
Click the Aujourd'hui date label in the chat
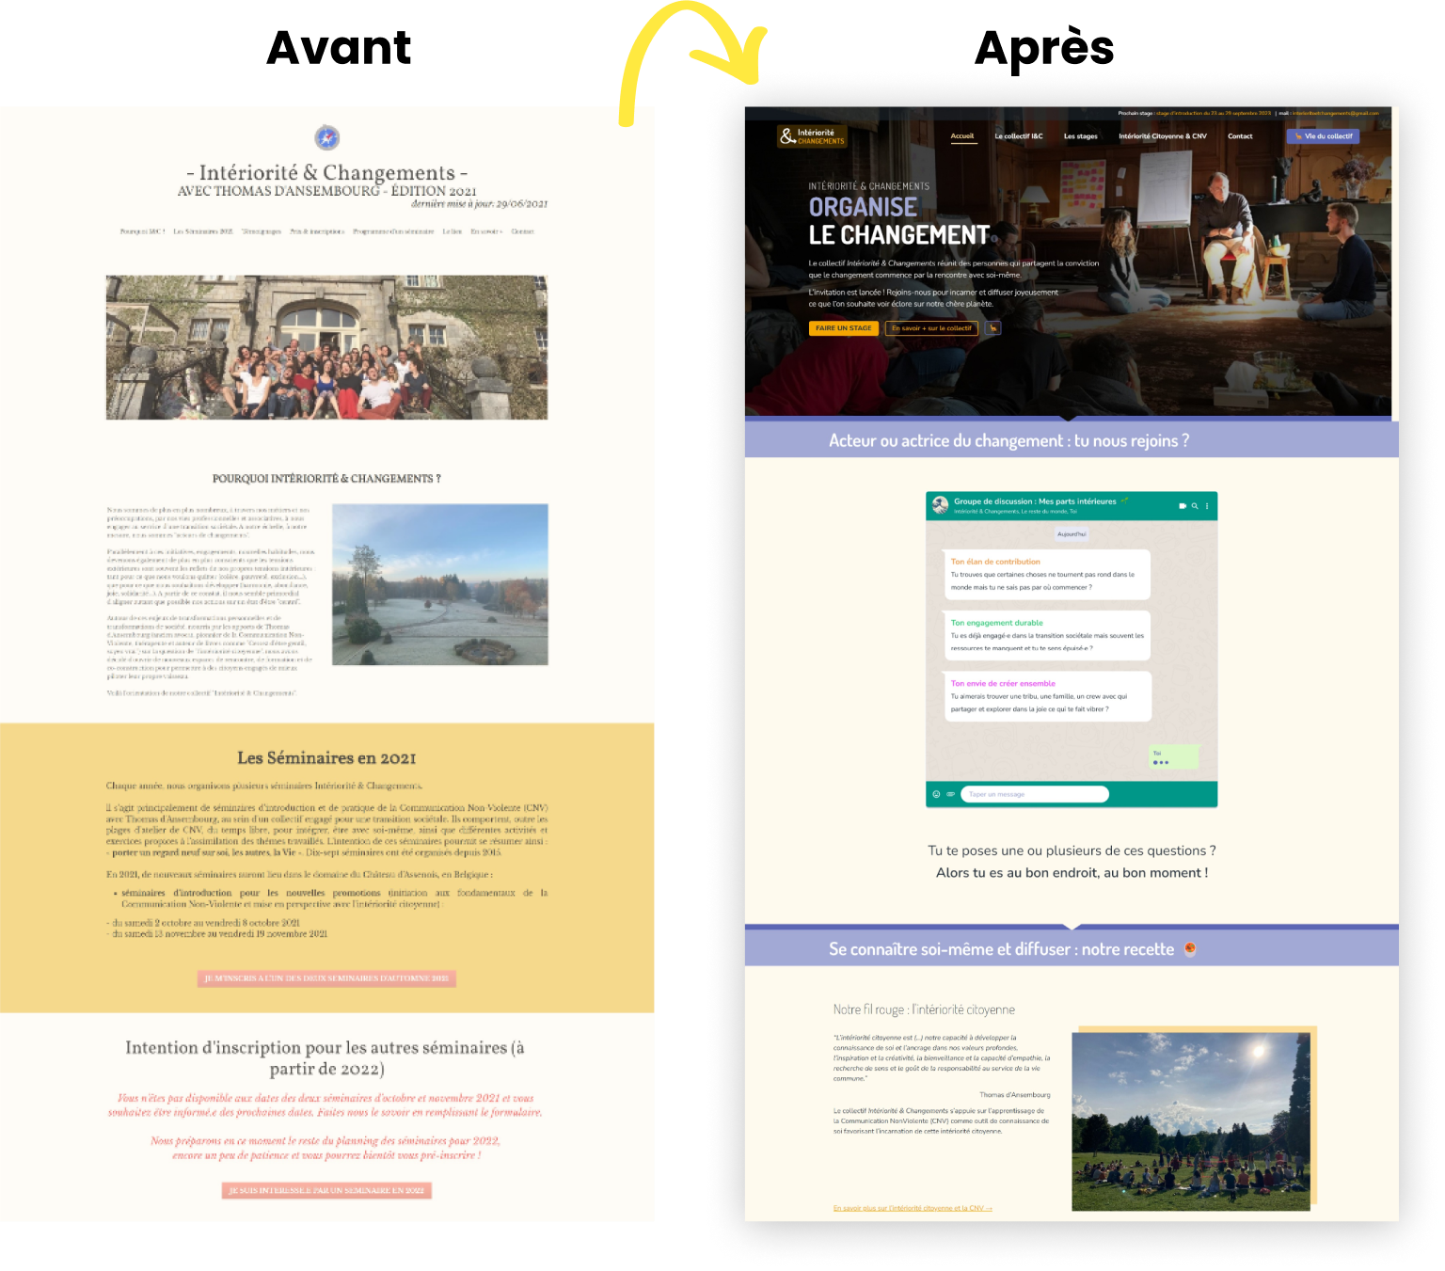(x=1072, y=534)
